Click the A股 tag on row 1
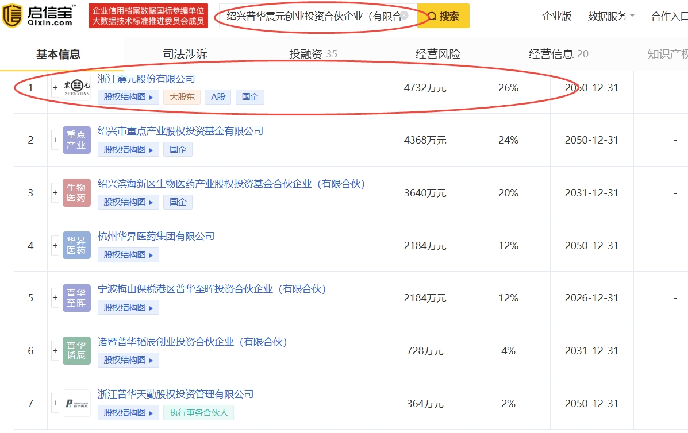 click(218, 97)
